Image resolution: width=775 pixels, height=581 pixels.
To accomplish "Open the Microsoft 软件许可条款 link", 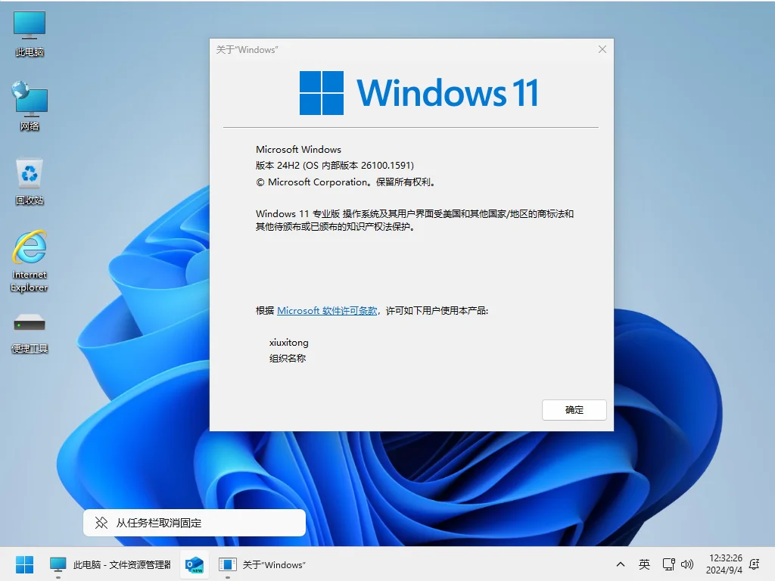I will pyautogui.click(x=327, y=311).
